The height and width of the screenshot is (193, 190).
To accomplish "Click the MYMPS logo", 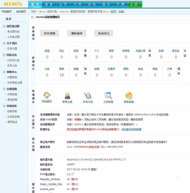I will click(x=13, y=4).
